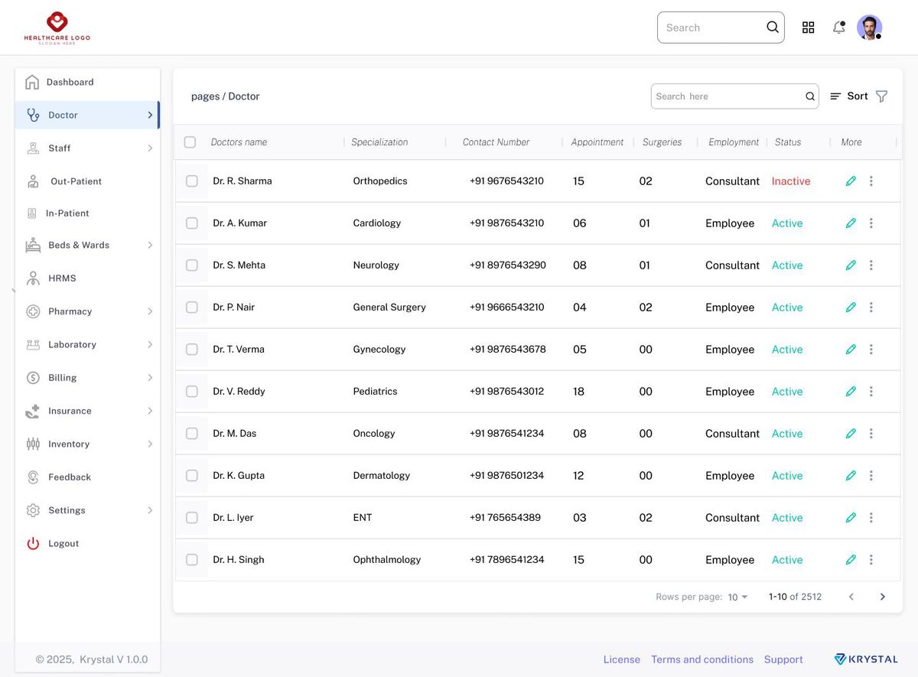Open Terms and conditions link

click(702, 659)
